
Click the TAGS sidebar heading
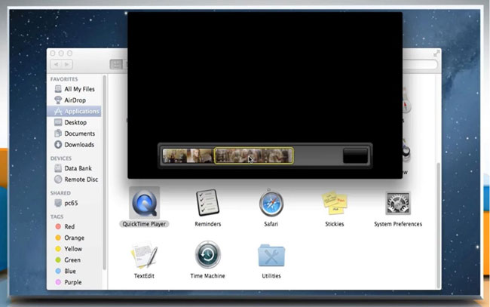pyautogui.click(x=57, y=216)
